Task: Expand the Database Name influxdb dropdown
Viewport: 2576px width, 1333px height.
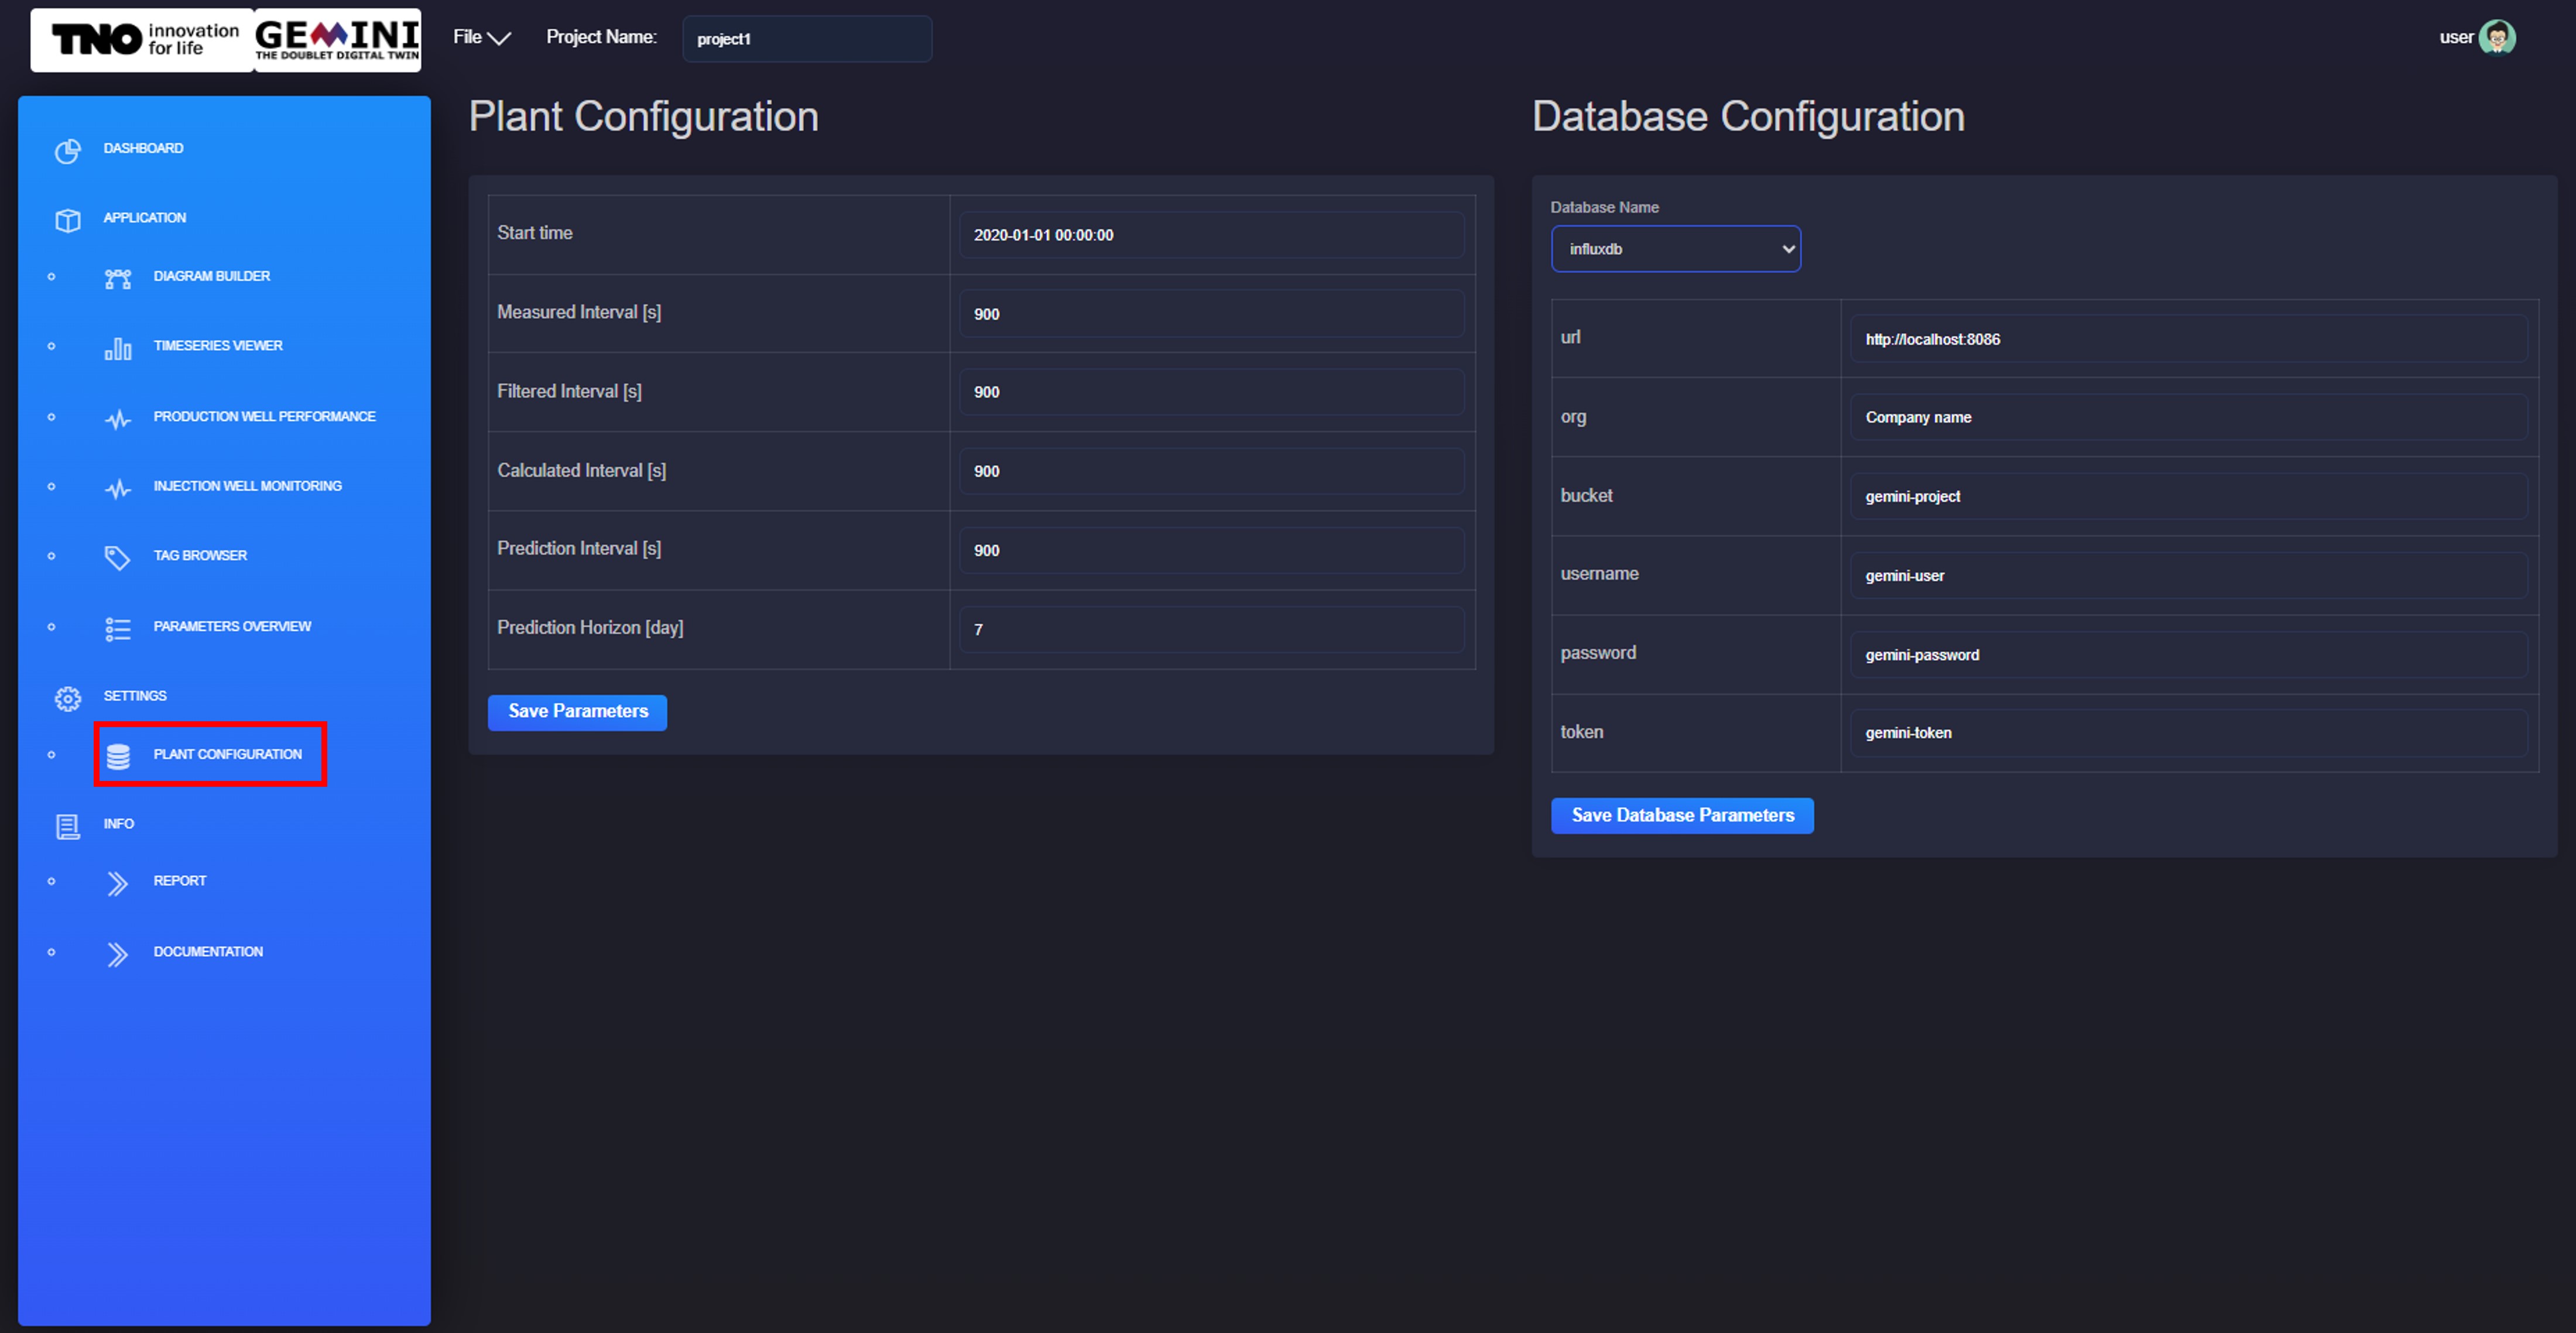Action: [x=1675, y=249]
